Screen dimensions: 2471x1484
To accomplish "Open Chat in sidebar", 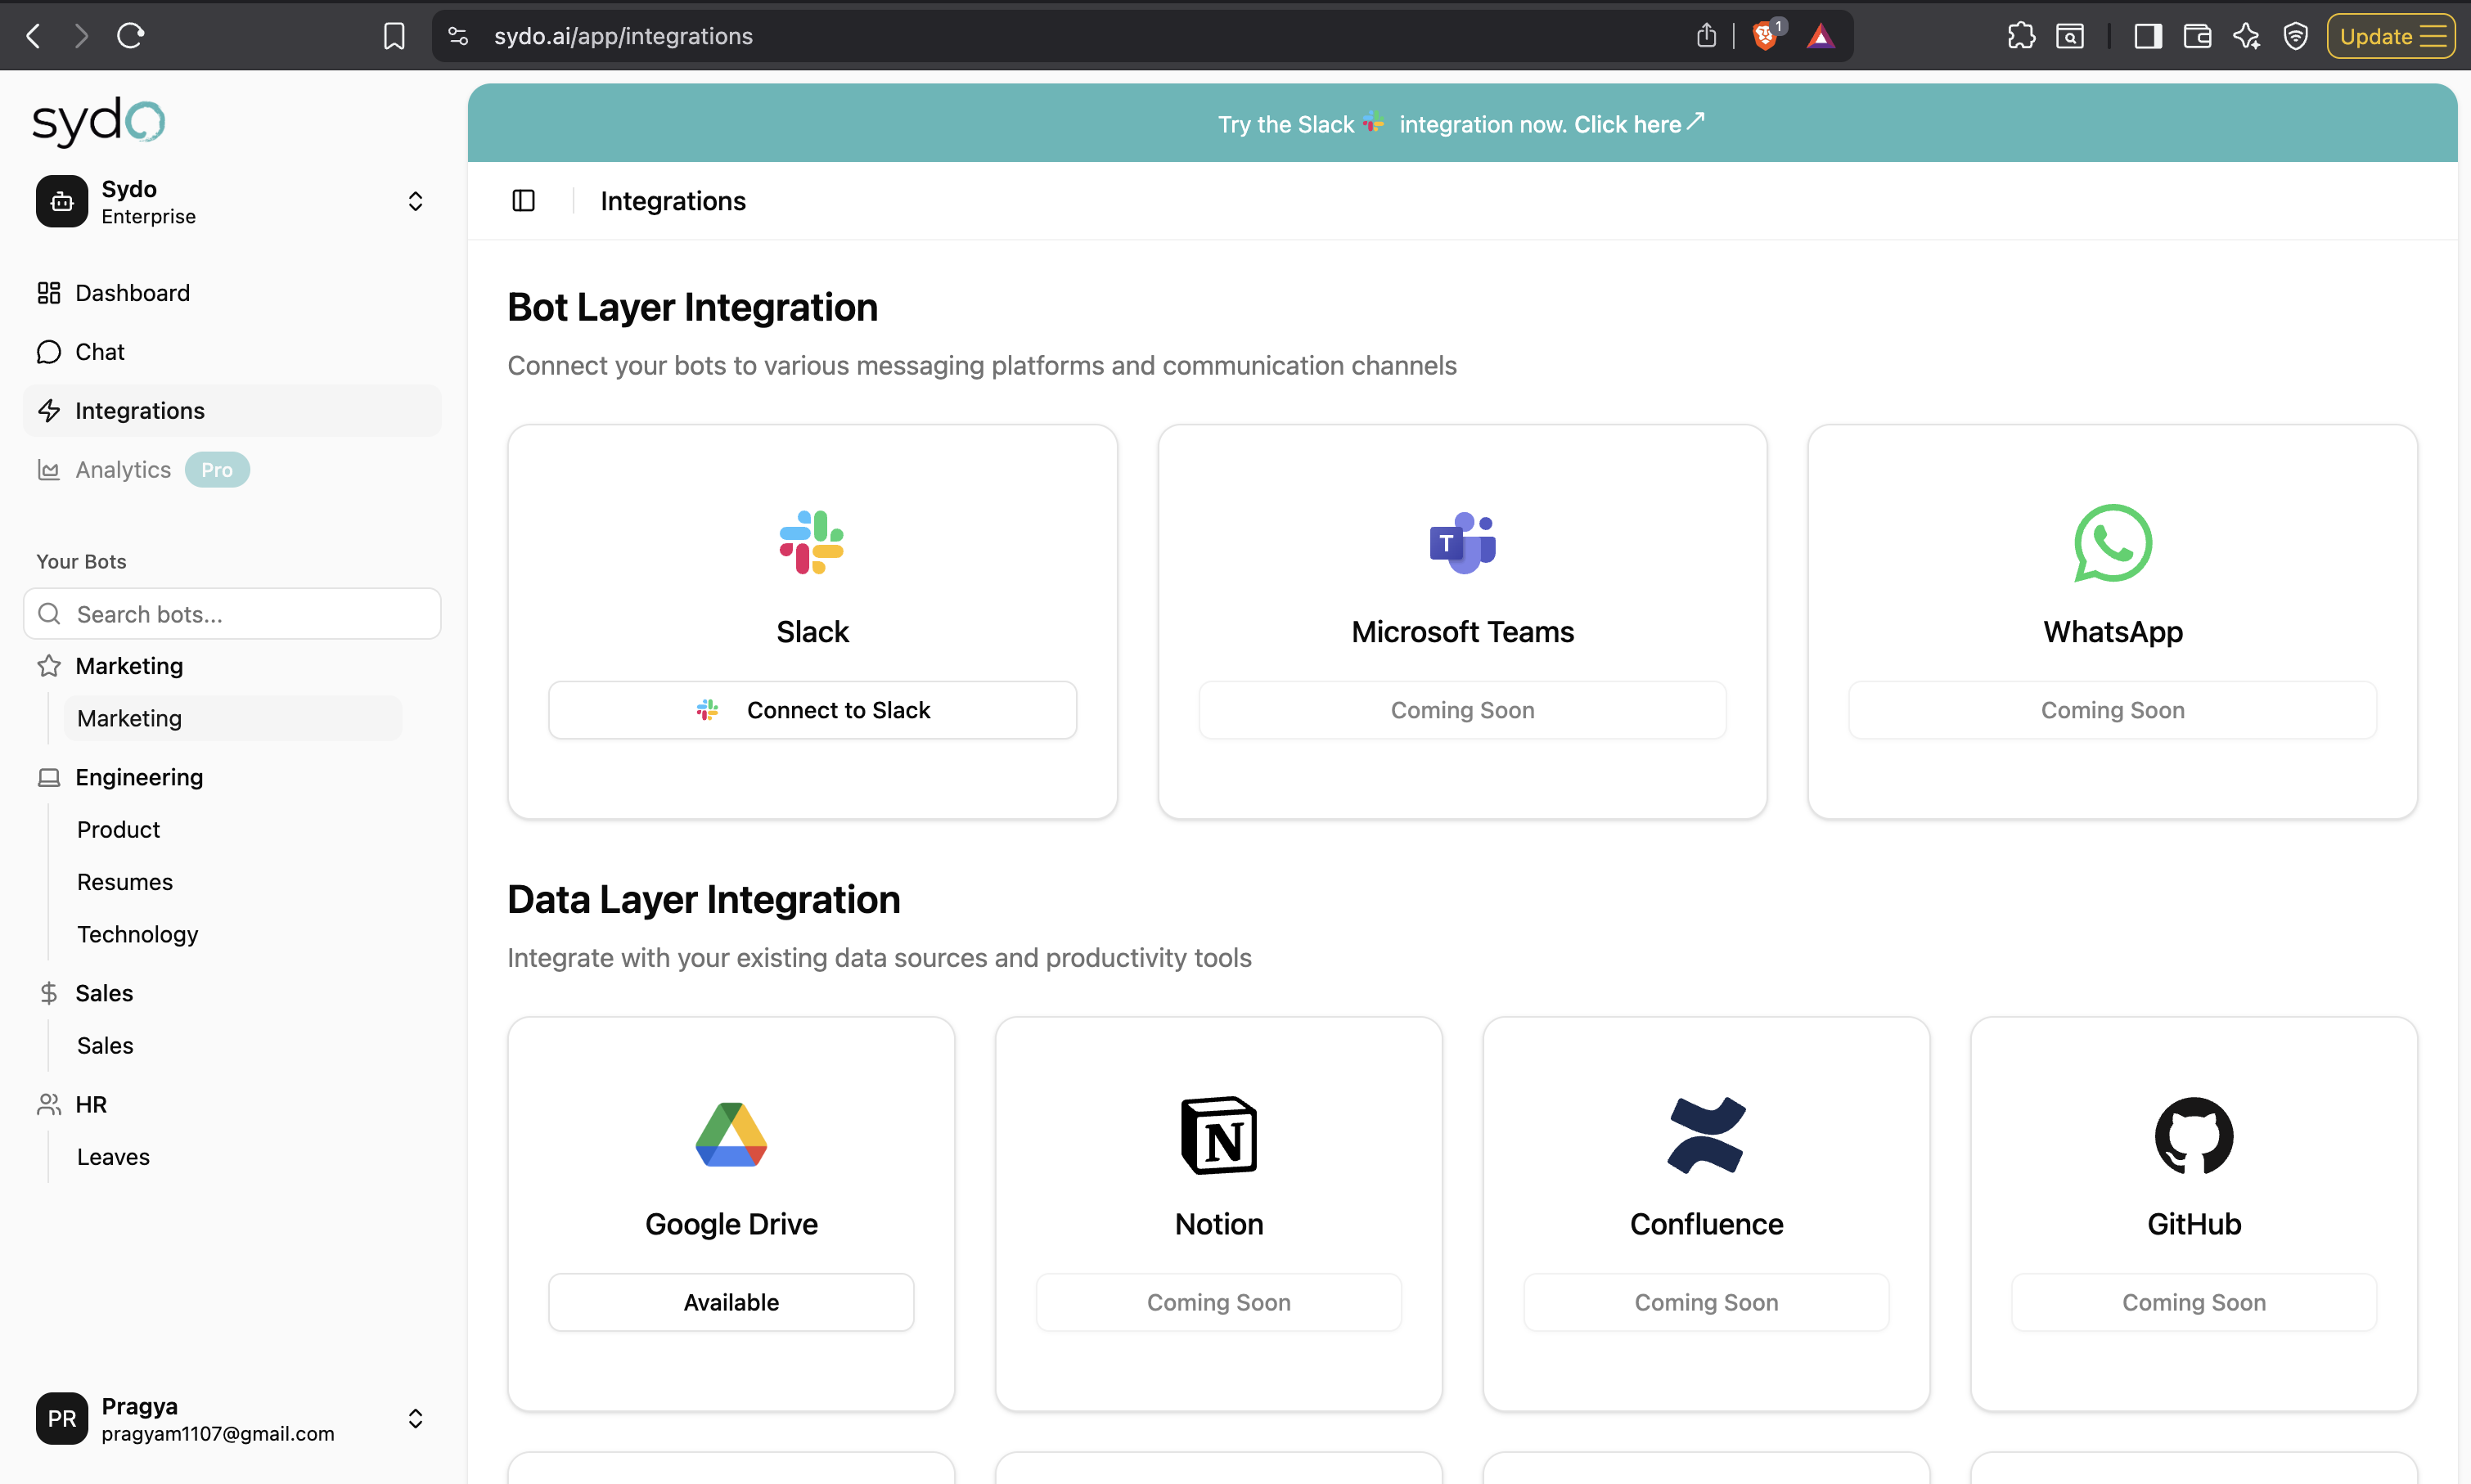I will [x=232, y=352].
